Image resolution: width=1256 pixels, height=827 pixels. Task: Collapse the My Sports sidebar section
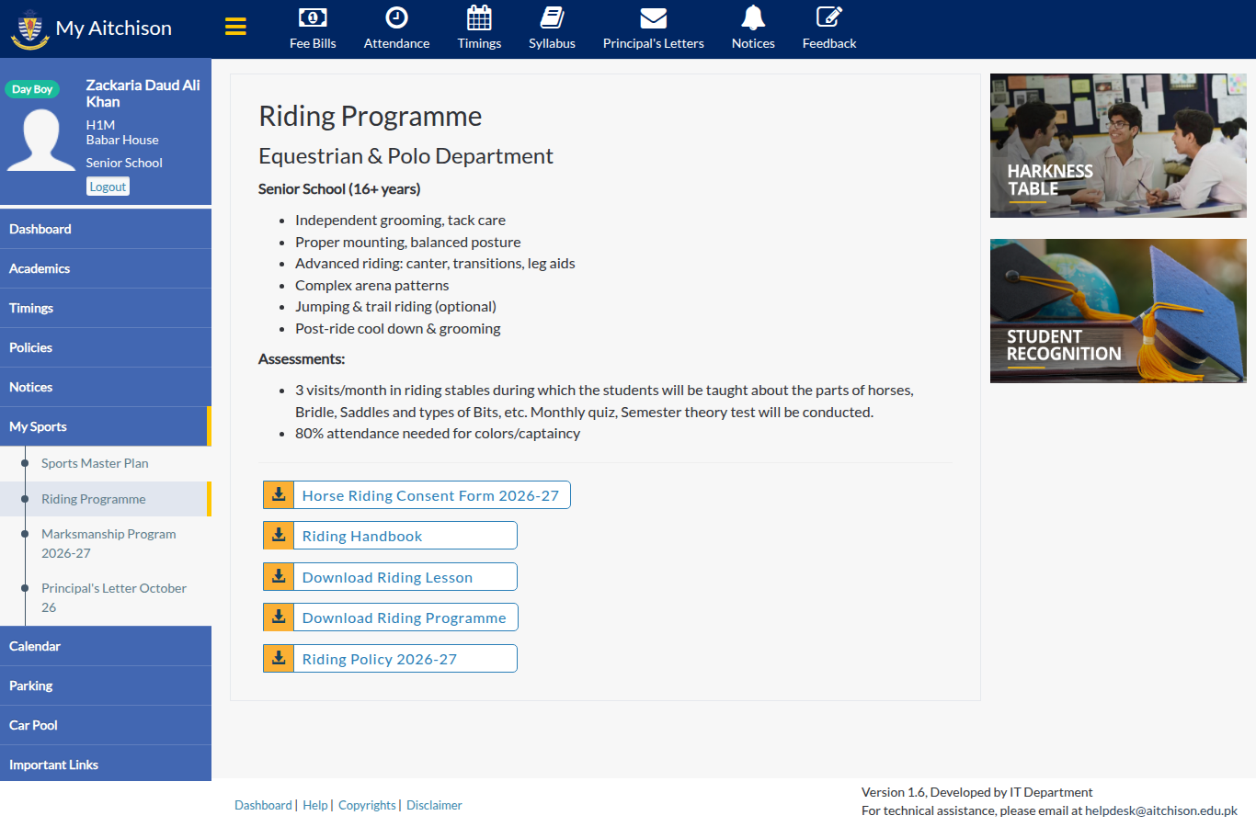pyautogui.click(x=106, y=426)
